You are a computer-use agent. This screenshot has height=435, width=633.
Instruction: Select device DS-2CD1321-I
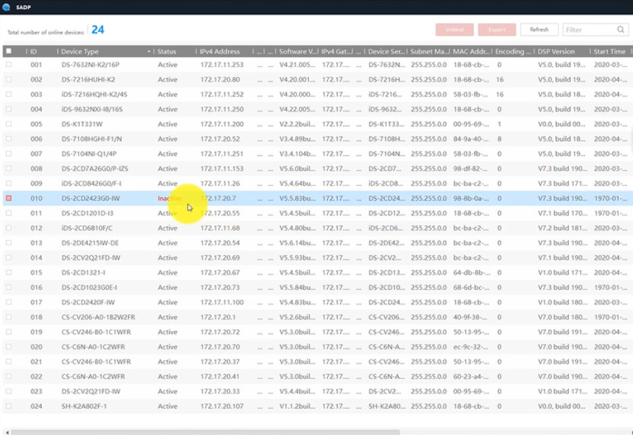[x=83, y=273]
